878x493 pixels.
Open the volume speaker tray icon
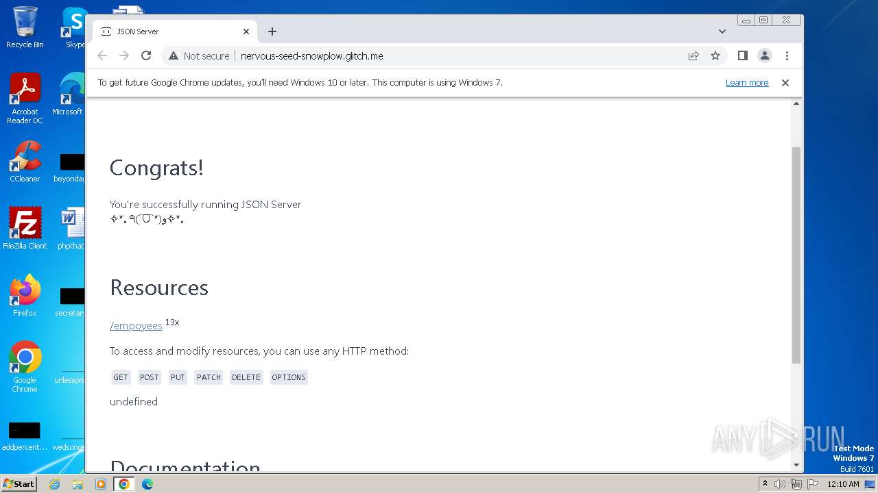780,484
